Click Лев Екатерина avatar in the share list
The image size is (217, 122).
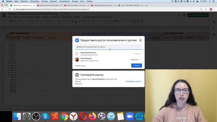[x=77, y=60]
